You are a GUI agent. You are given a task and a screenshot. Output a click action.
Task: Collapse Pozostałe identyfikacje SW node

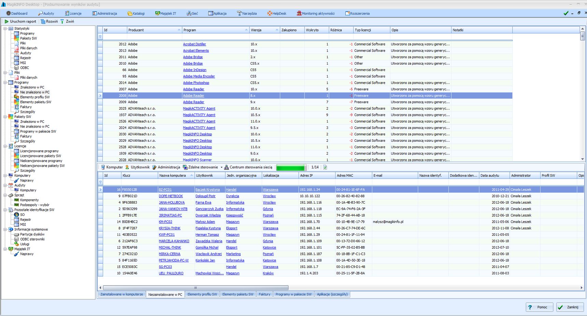point(5,210)
